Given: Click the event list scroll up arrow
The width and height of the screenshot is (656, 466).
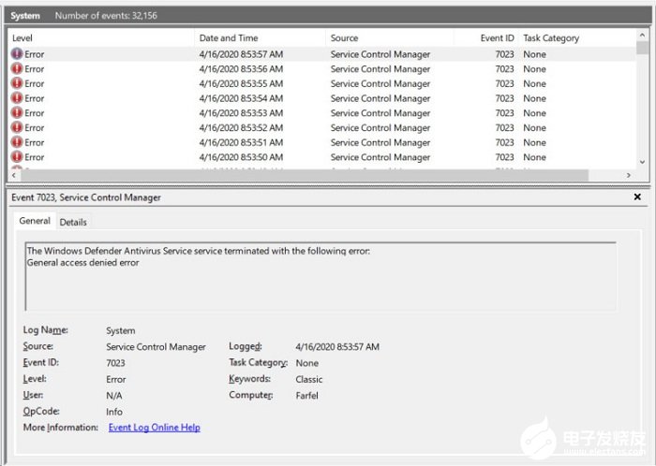Looking at the screenshot, I should (x=642, y=35).
